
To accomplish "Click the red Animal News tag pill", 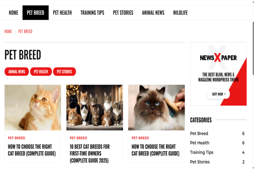I will click(17, 71).
